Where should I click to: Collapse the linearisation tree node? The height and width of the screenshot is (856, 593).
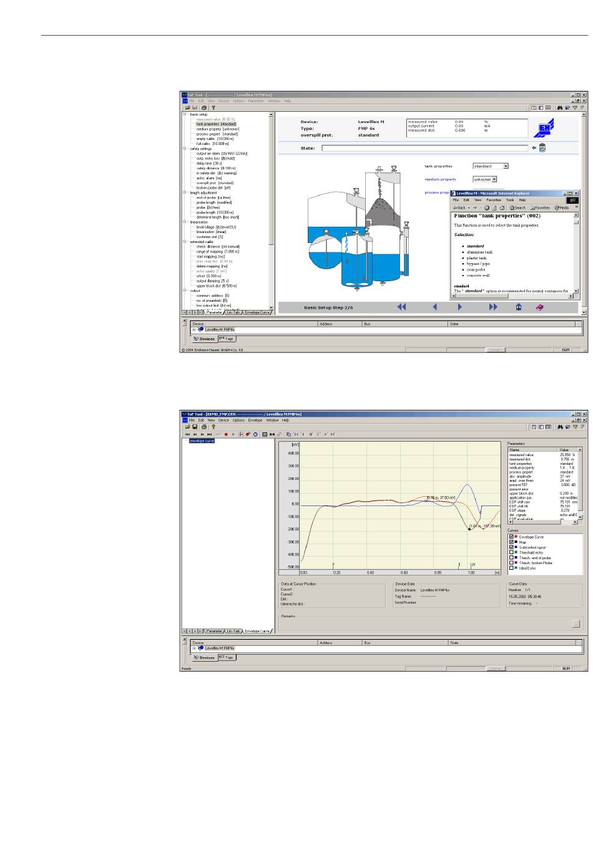[185, 222]
